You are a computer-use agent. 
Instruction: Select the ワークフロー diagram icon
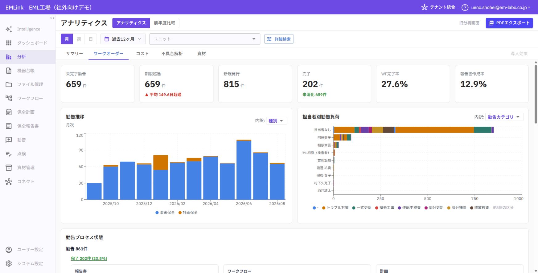tap(9, 98)
